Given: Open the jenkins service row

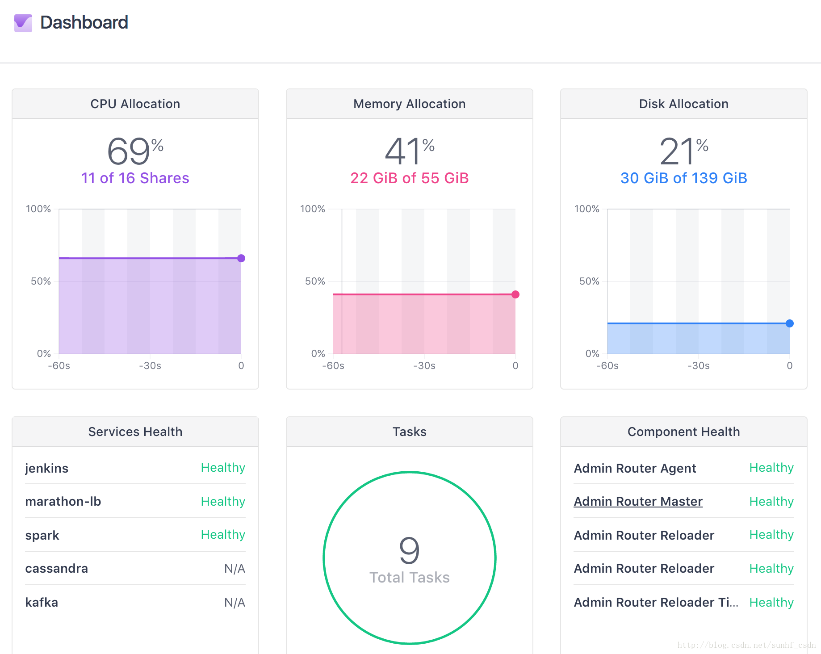Looking at the screenshot, I should point(135,468).
